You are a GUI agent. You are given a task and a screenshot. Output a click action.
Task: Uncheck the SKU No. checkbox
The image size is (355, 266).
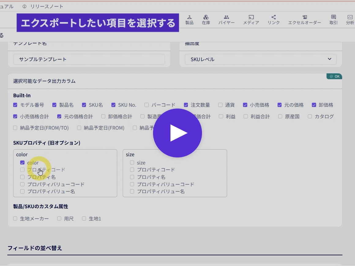(x=114, y=105)
